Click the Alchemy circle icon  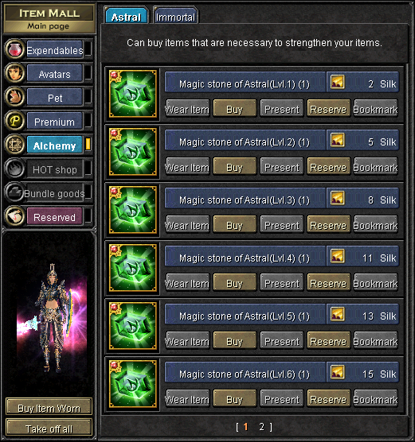pyautogui.click(x=14, y=145)
